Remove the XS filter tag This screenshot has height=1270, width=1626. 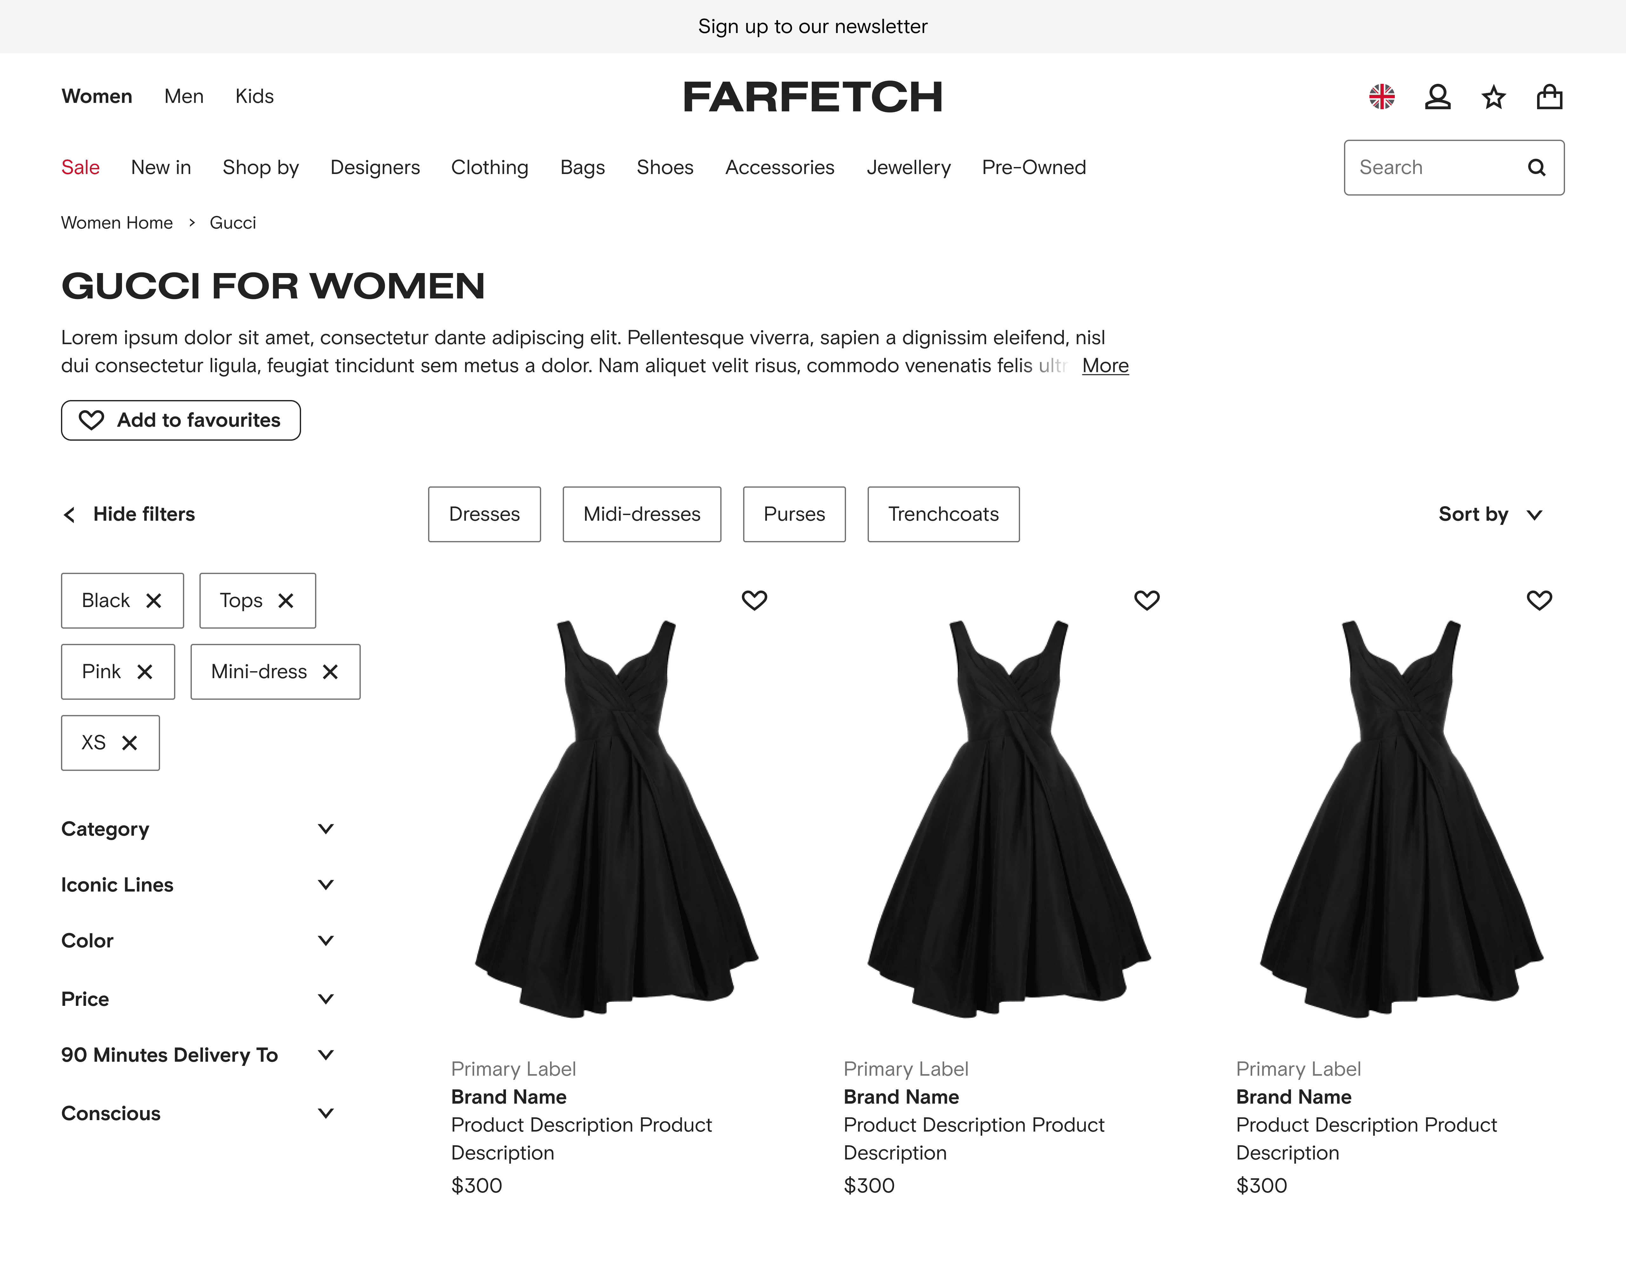point(130,743)
